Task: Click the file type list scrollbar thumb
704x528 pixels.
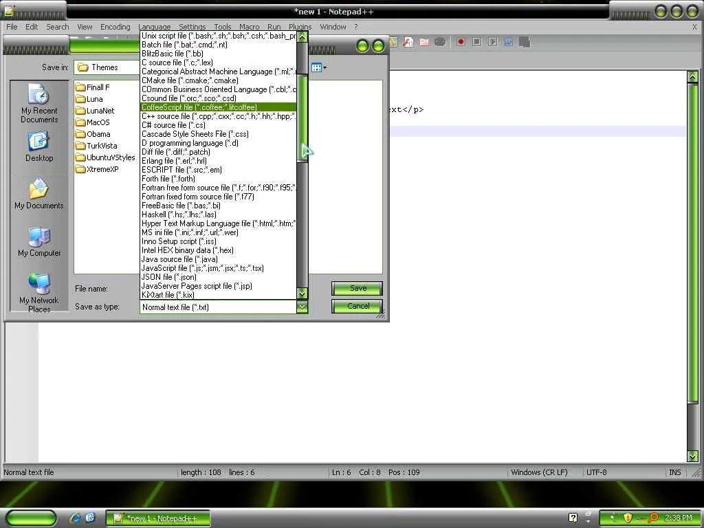Action: (x=302, y=118)
